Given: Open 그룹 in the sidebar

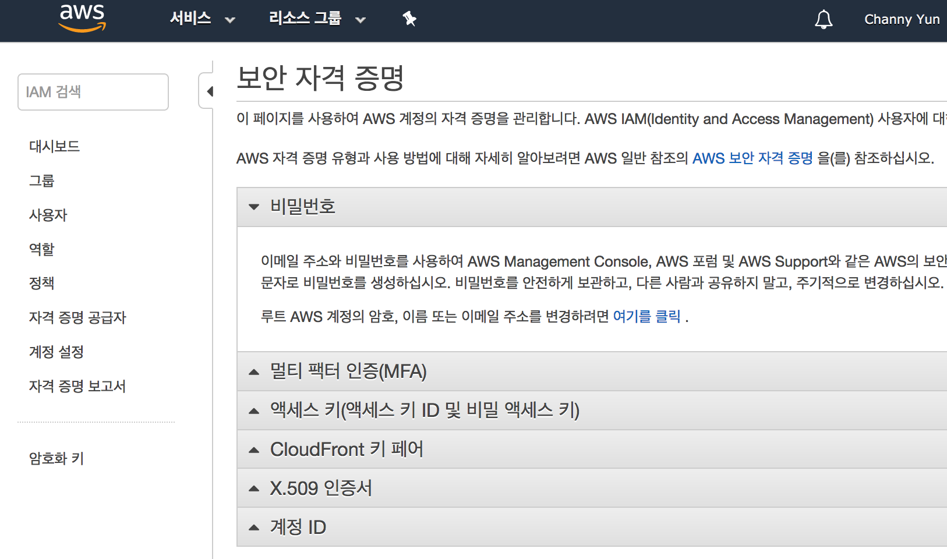Looking at the screenshot, I should (x=41, y=181).
